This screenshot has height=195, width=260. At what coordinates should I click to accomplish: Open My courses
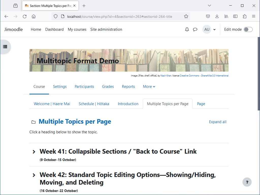77,29
